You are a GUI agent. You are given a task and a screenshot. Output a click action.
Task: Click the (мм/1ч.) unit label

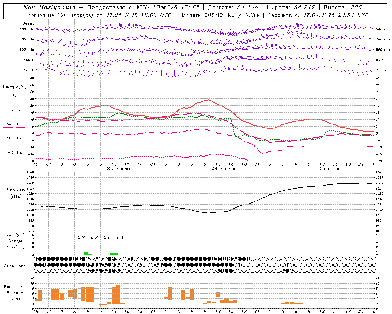click(16, 247)
